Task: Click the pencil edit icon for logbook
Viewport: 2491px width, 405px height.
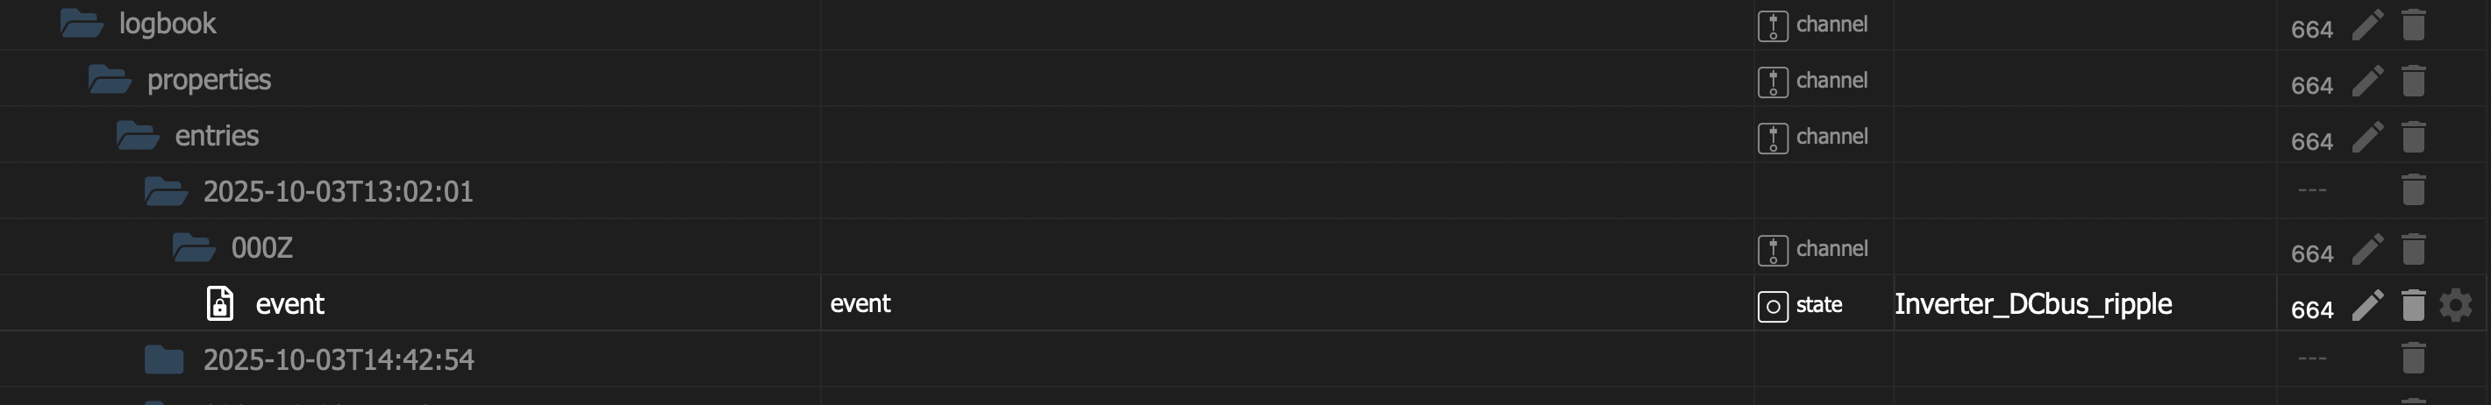Action: coord(2366,25)
